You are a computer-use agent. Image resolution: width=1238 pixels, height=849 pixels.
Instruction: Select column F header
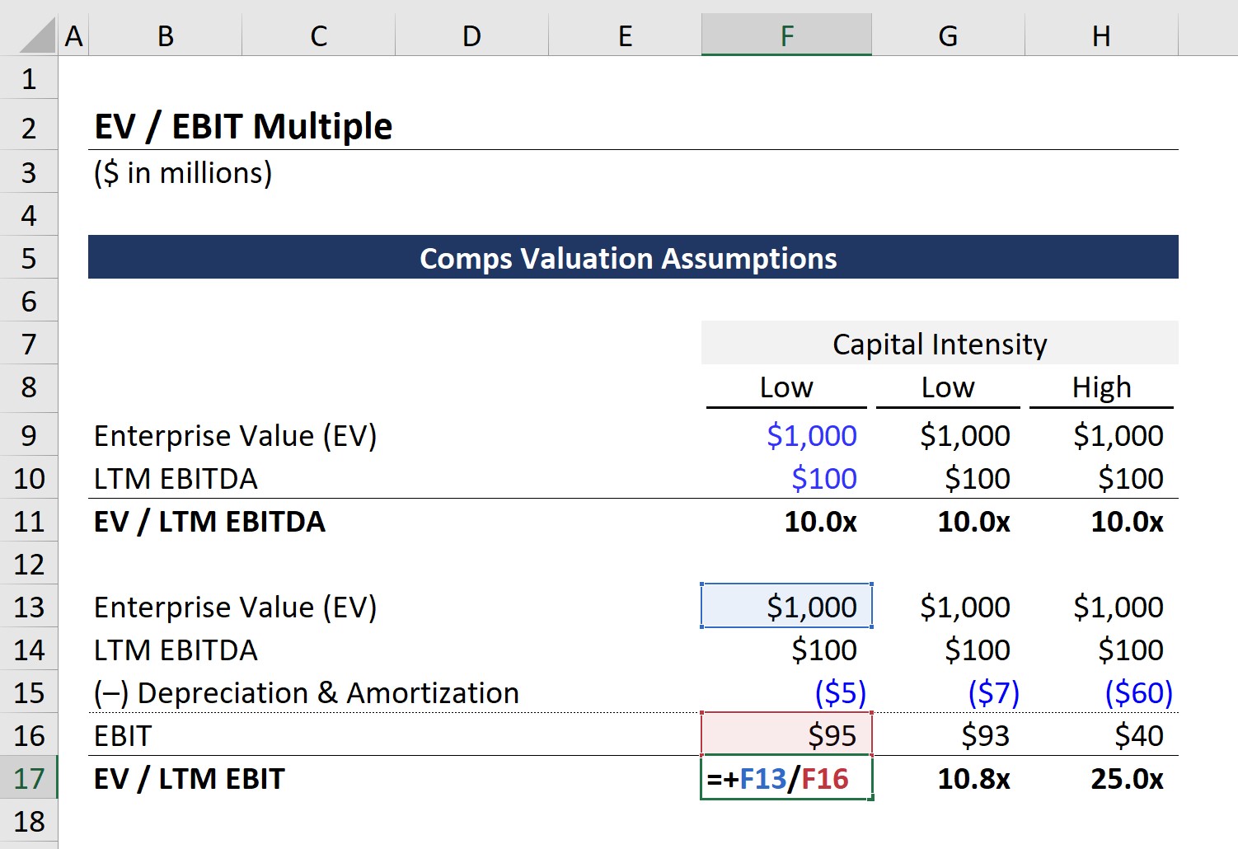[x=786, y=35]
